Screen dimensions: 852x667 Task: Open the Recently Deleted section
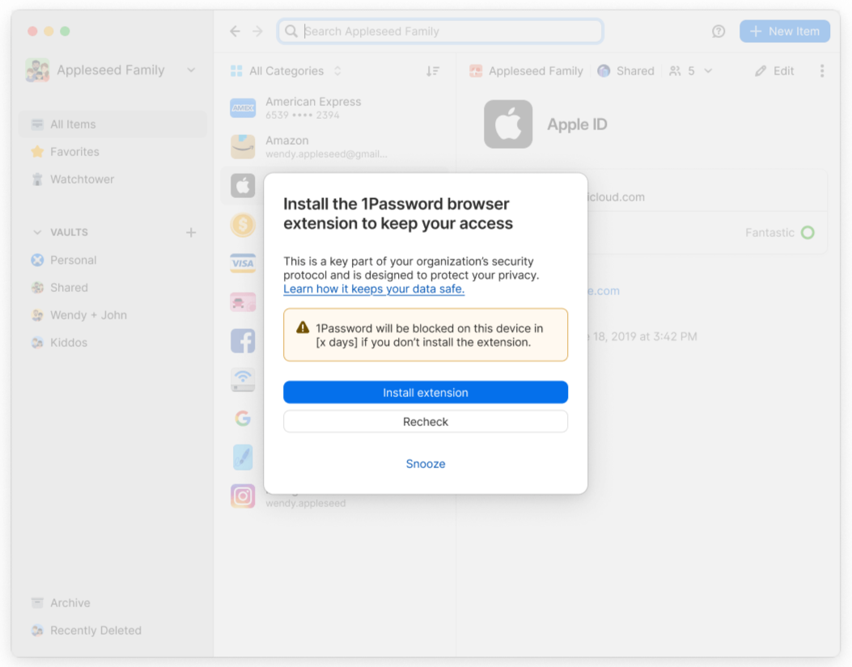coord(87,630)
